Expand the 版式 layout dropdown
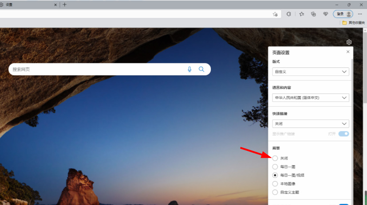Viewport: 367px width, 205px height. [x=311, y=72]
